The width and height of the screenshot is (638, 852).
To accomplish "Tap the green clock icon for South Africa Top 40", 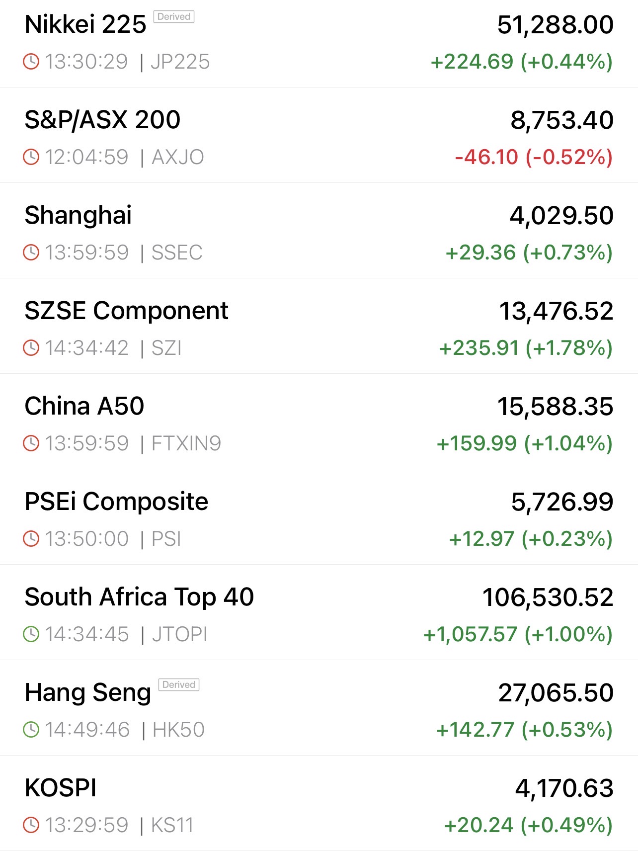I will [31, 634].
